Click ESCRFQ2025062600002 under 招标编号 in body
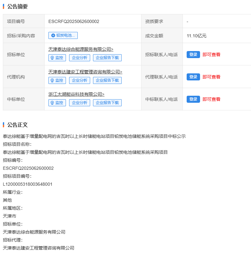The width and height of the screenshot is (251, 254). [28, 168]
